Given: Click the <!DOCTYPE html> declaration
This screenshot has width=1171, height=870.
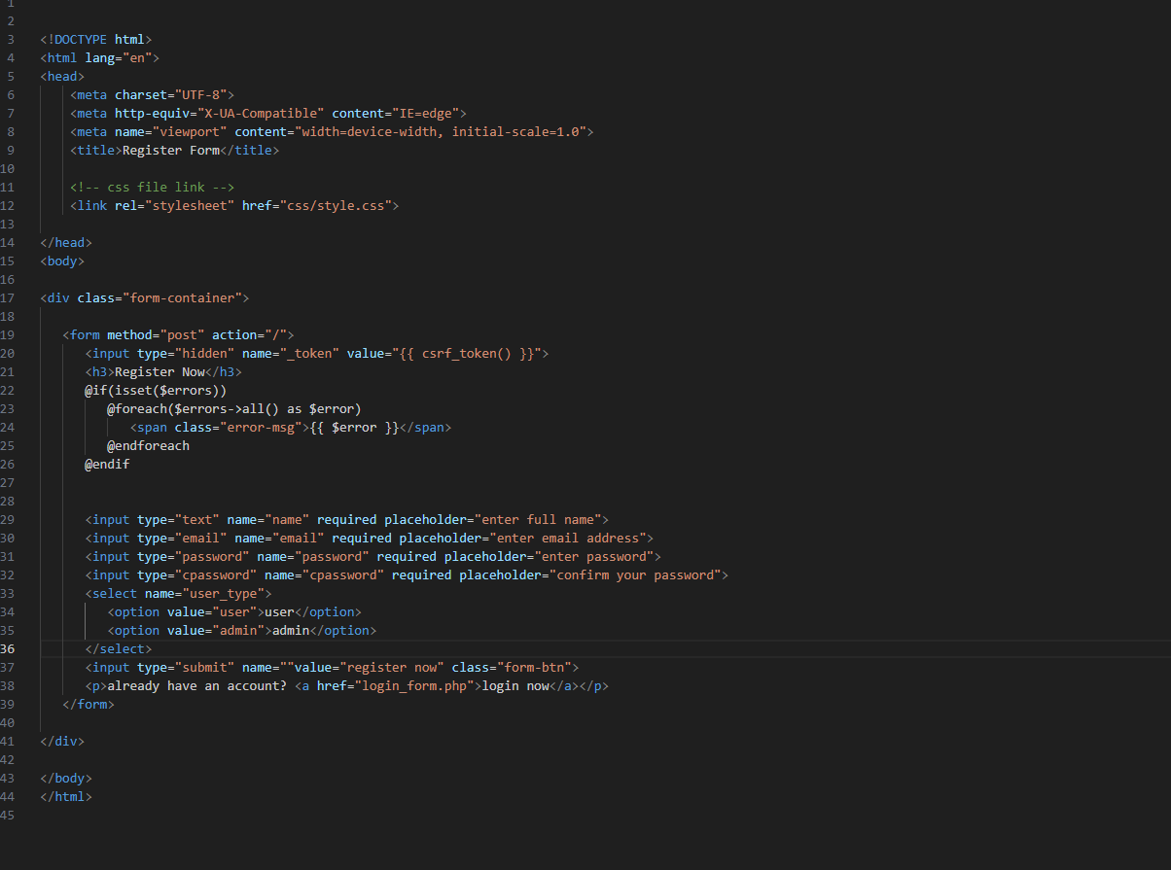Looking at the screenshot, I should 96,40.
